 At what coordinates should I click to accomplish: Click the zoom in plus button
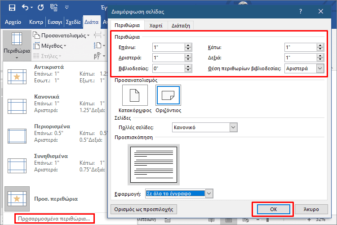click(309, 220)
